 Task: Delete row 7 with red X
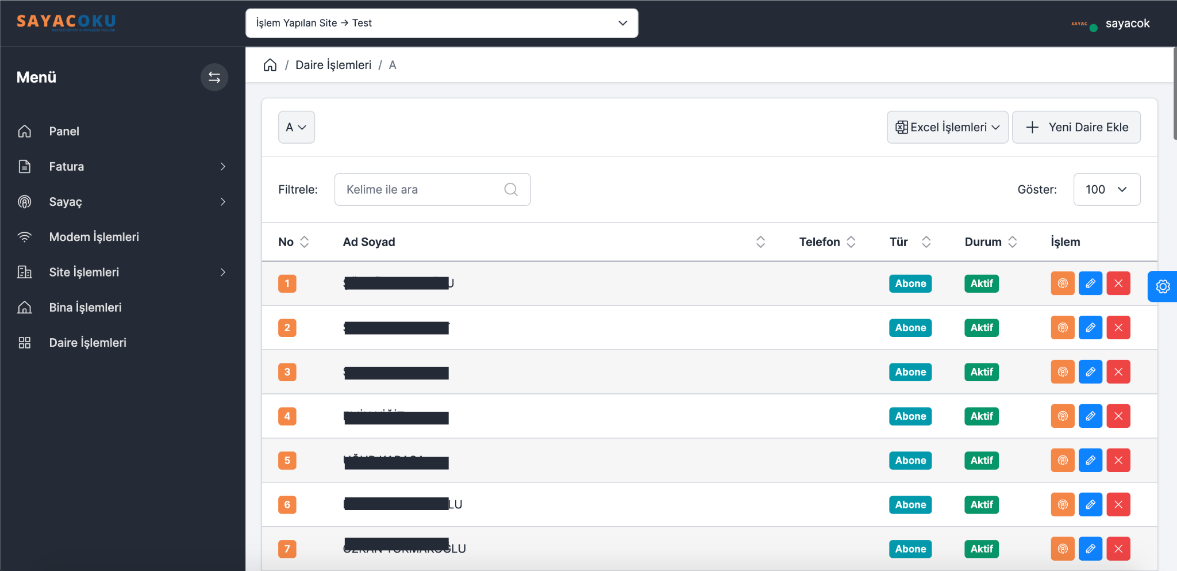coord(1118,549)
